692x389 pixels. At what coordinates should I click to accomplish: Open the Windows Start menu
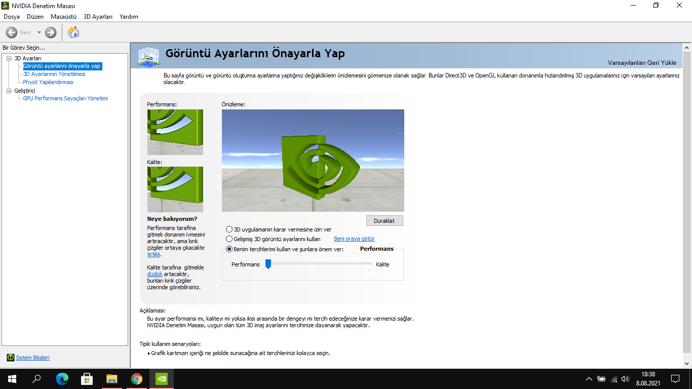click(x=12, y=379)
